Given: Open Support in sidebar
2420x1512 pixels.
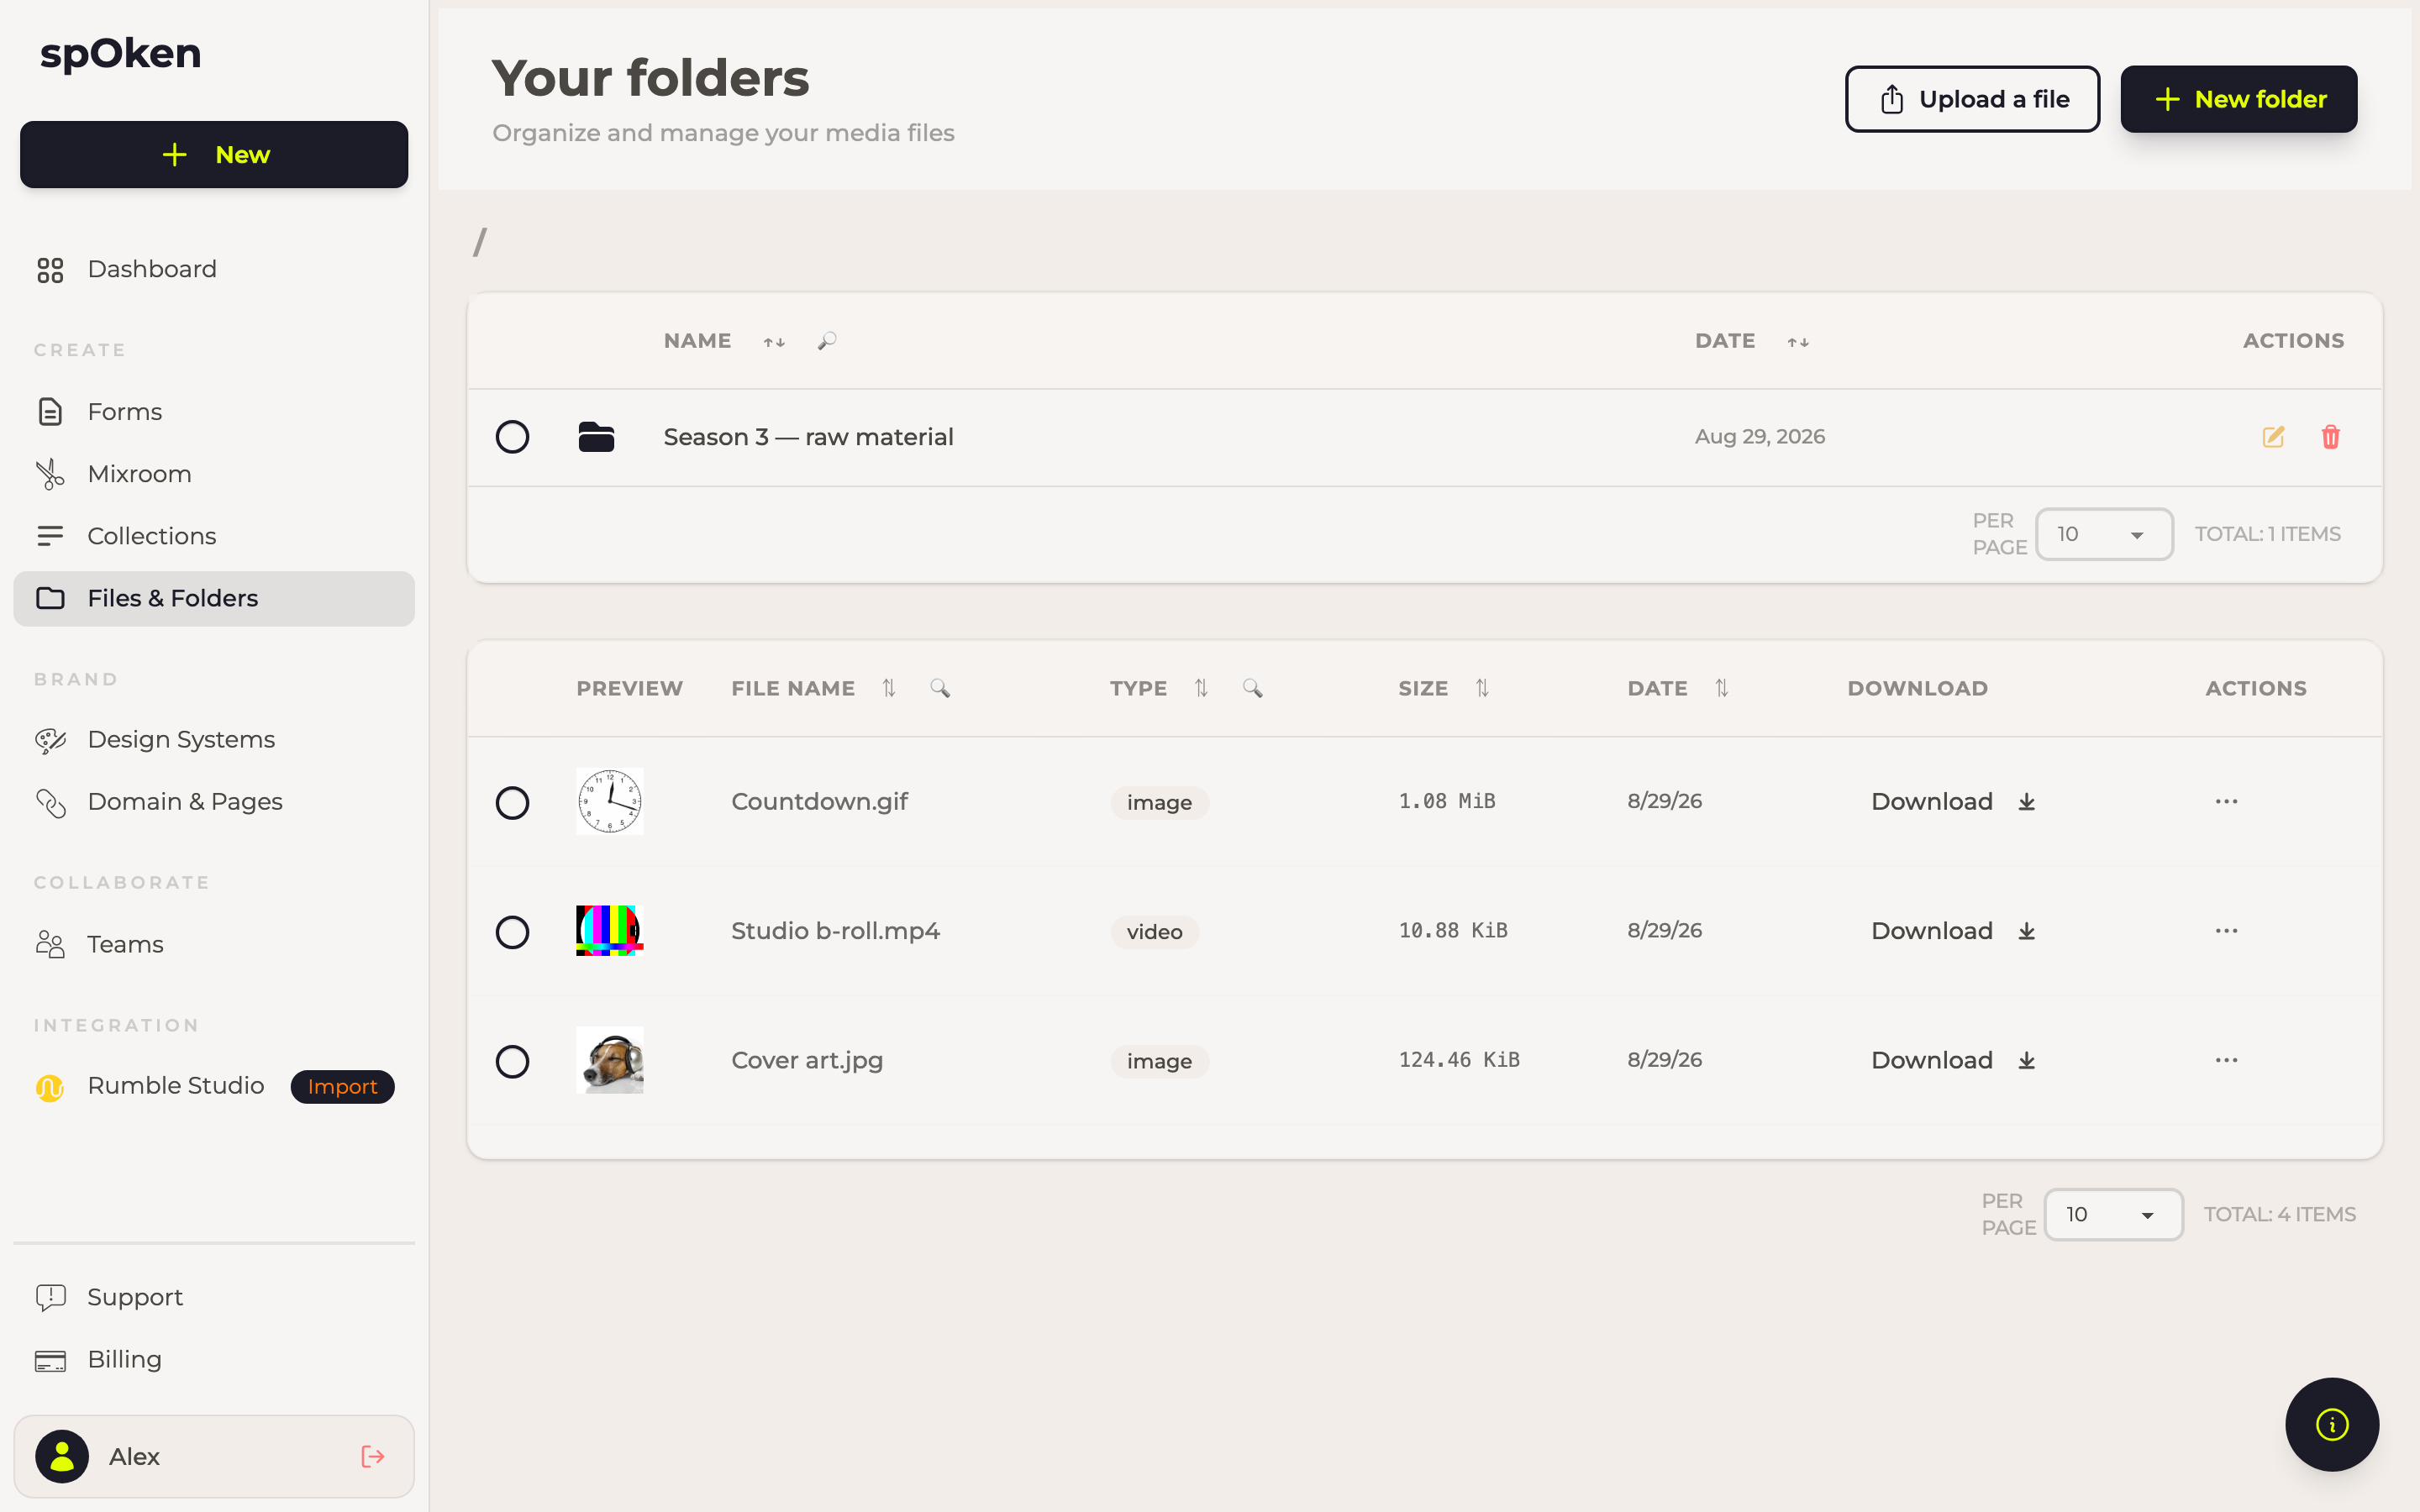Looking at the screenshot, I should pos(214,1298).
